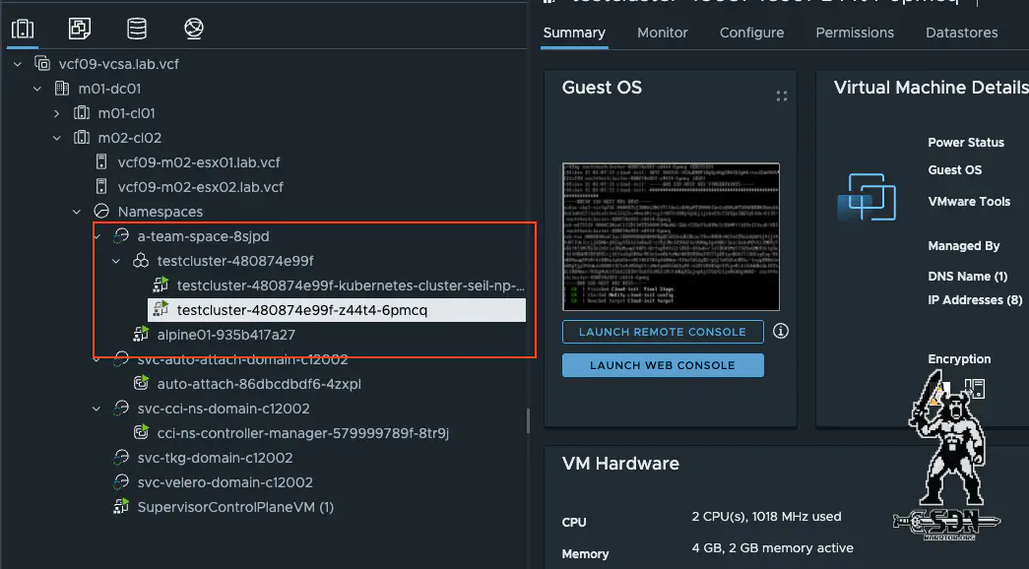
Task: Open the Hosts and Clusters inventory view
Action: pyautogui.click(x=23, y=30)
